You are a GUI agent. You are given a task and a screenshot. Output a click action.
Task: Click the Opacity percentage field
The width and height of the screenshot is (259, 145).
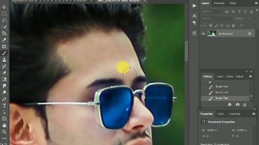tap(249, 19)
